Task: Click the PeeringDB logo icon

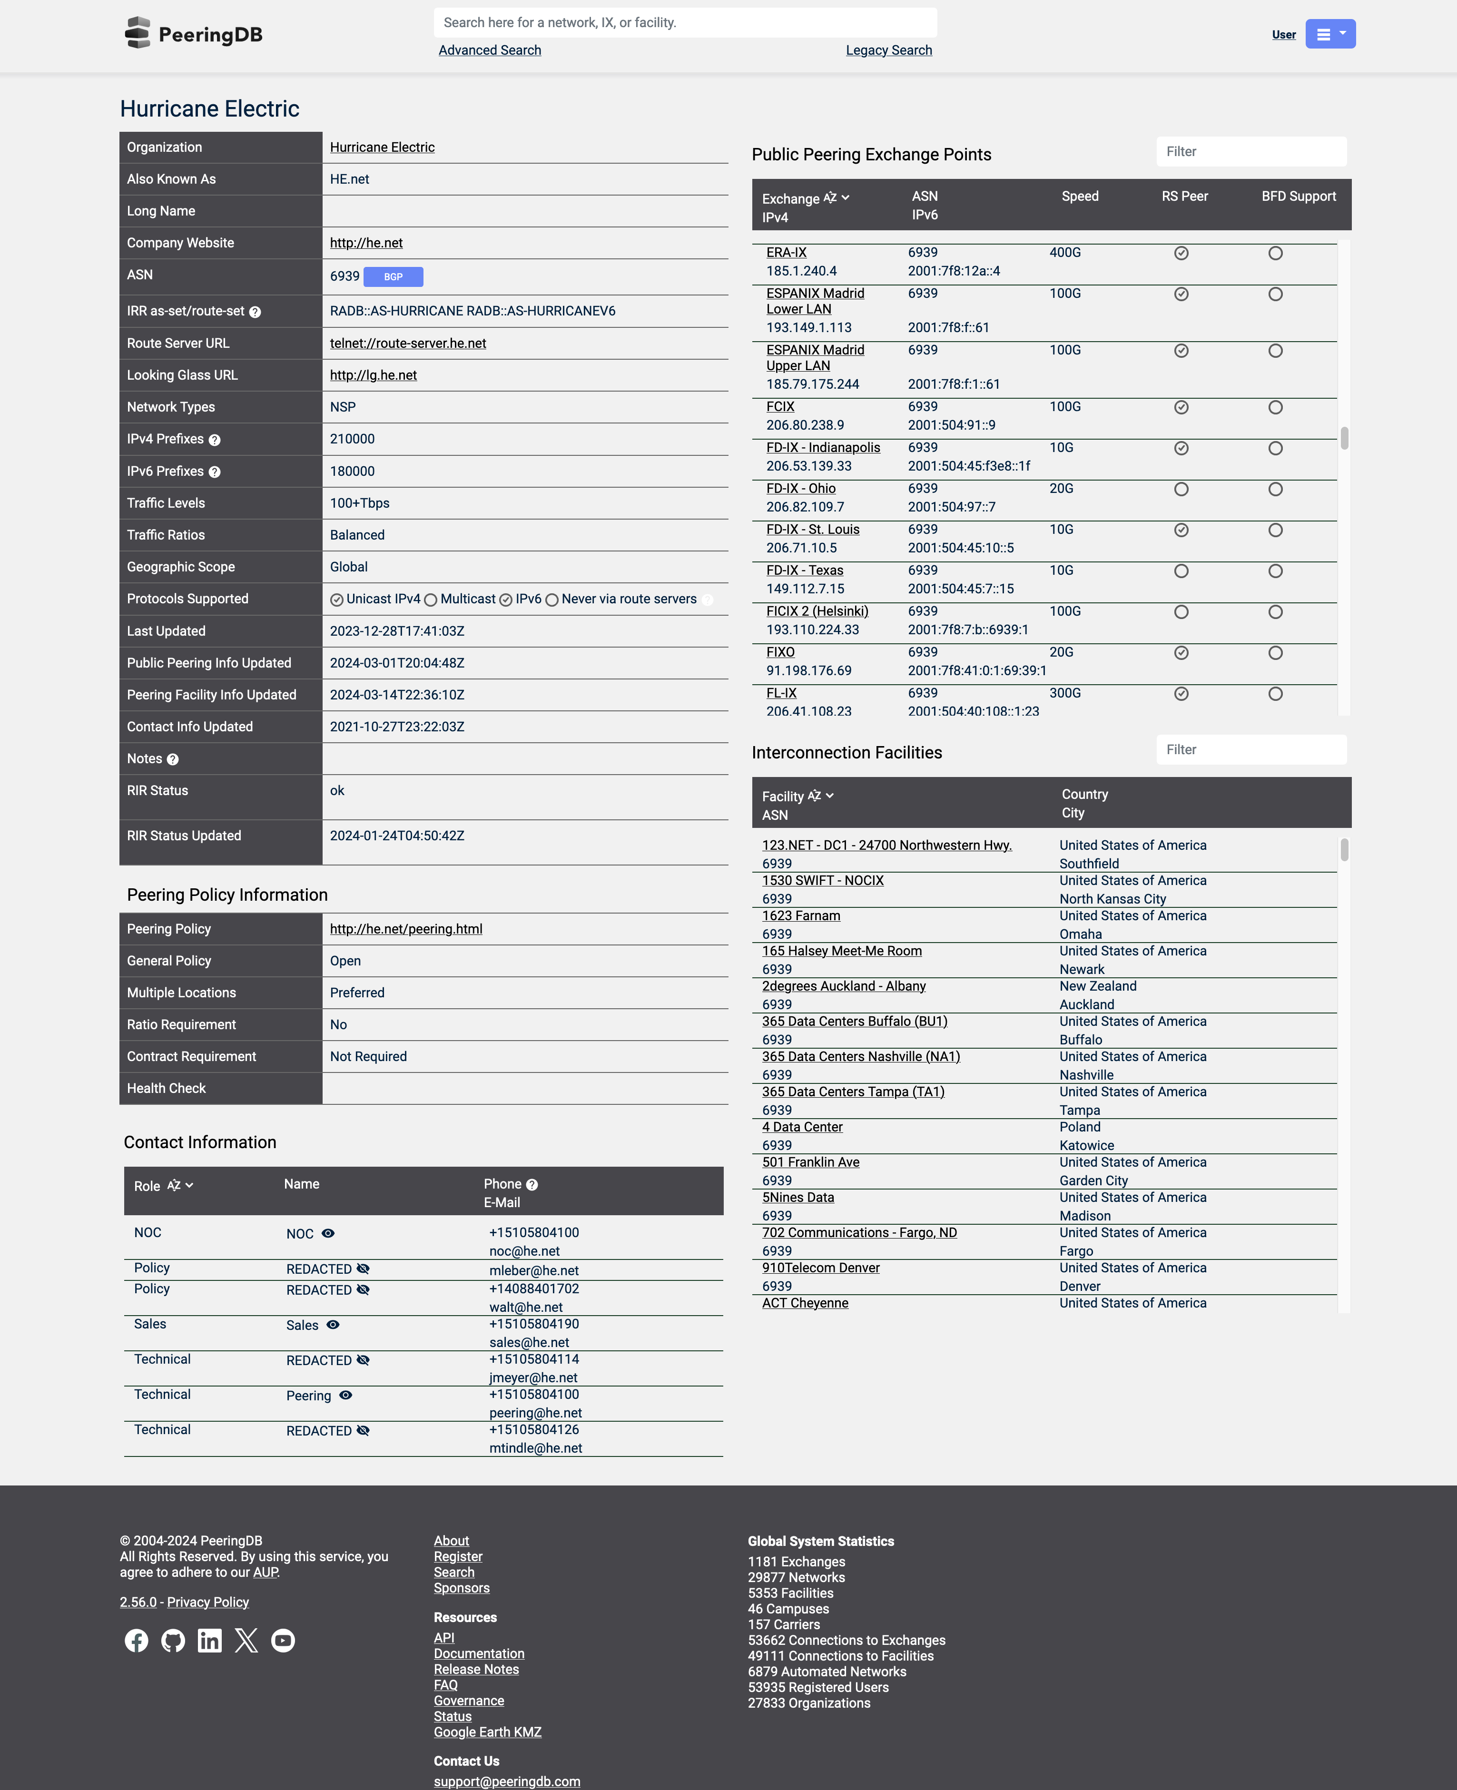Action: pyautogui.click(x=135, y=33)
